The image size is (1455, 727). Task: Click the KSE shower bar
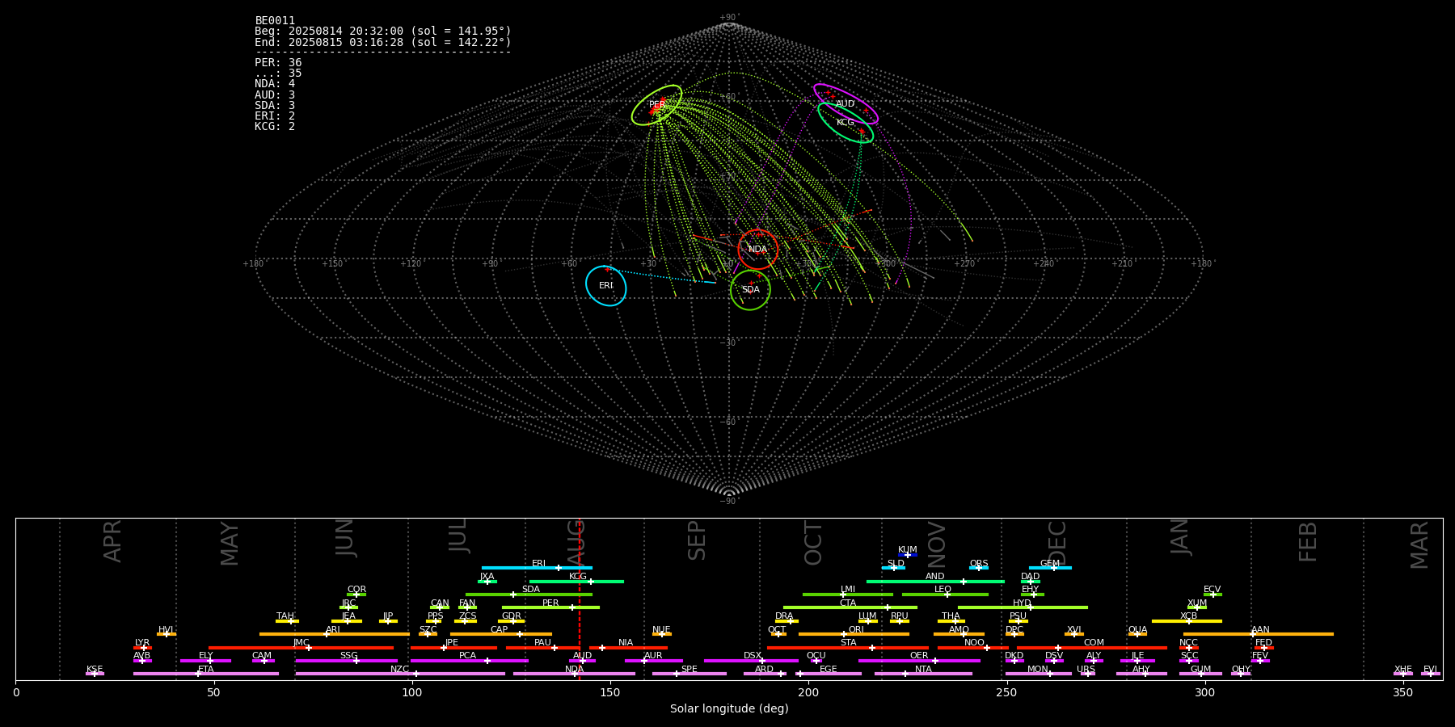tap(95, 674)
